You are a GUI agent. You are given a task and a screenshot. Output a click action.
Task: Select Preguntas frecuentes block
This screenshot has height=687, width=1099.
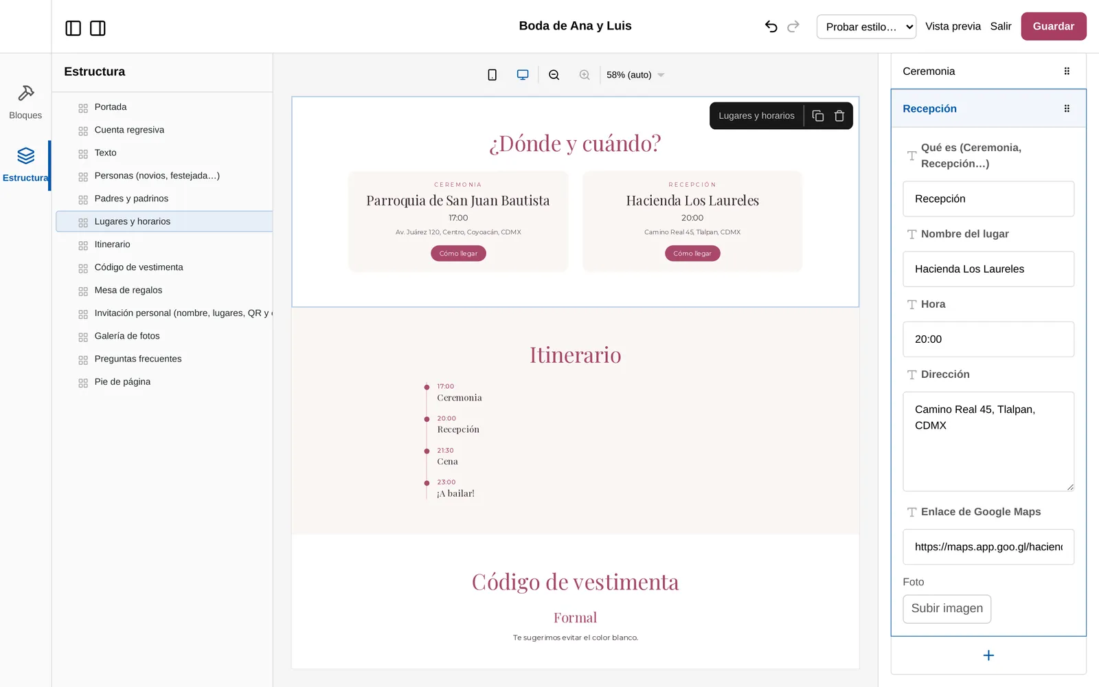tap(164, 359)
